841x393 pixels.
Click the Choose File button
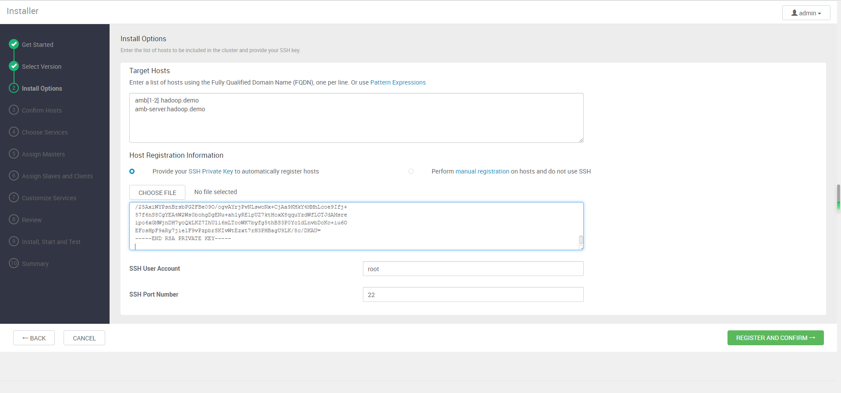click(x=157, y=193)
